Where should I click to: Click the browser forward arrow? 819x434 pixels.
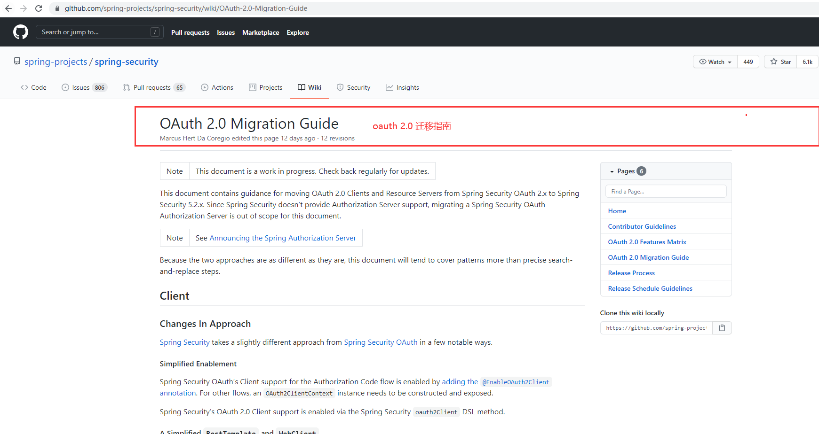tap(24, 8)
